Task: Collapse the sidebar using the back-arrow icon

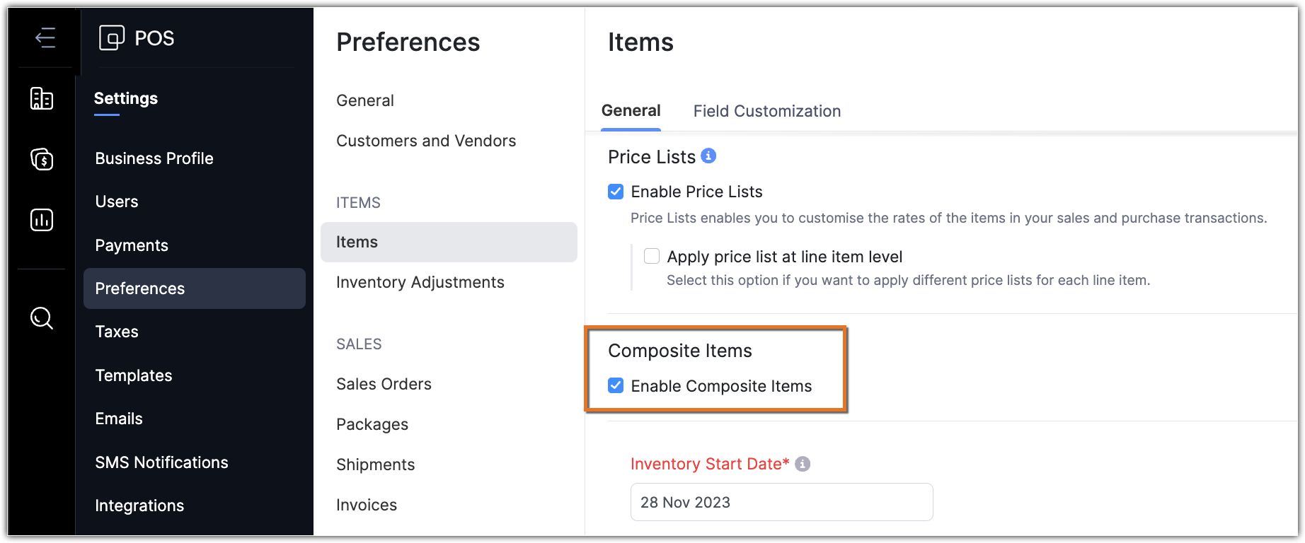Action: pyautogui.click(x=45, y=37)
